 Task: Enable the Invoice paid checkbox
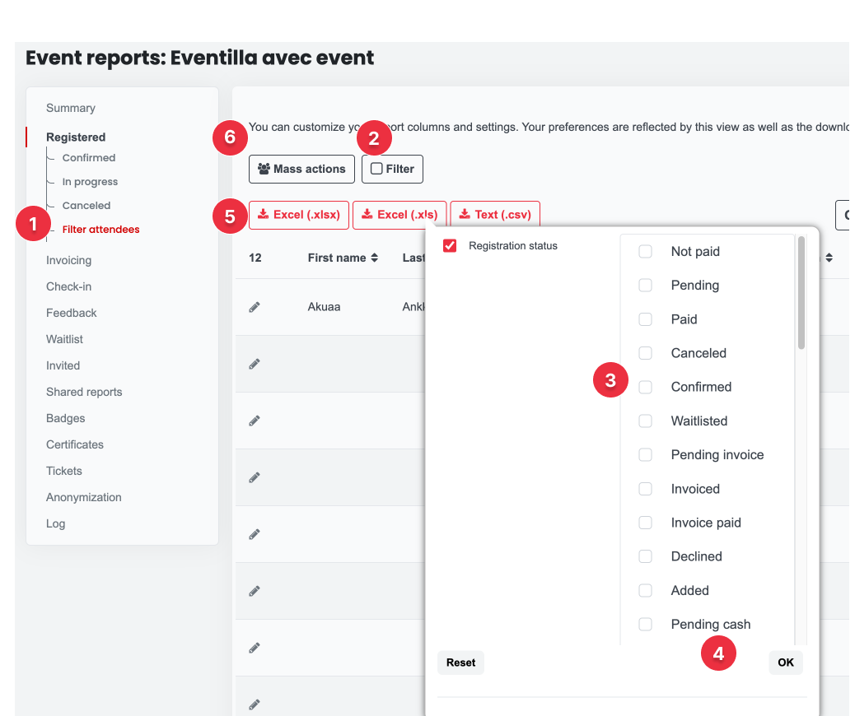pos(645,523)
